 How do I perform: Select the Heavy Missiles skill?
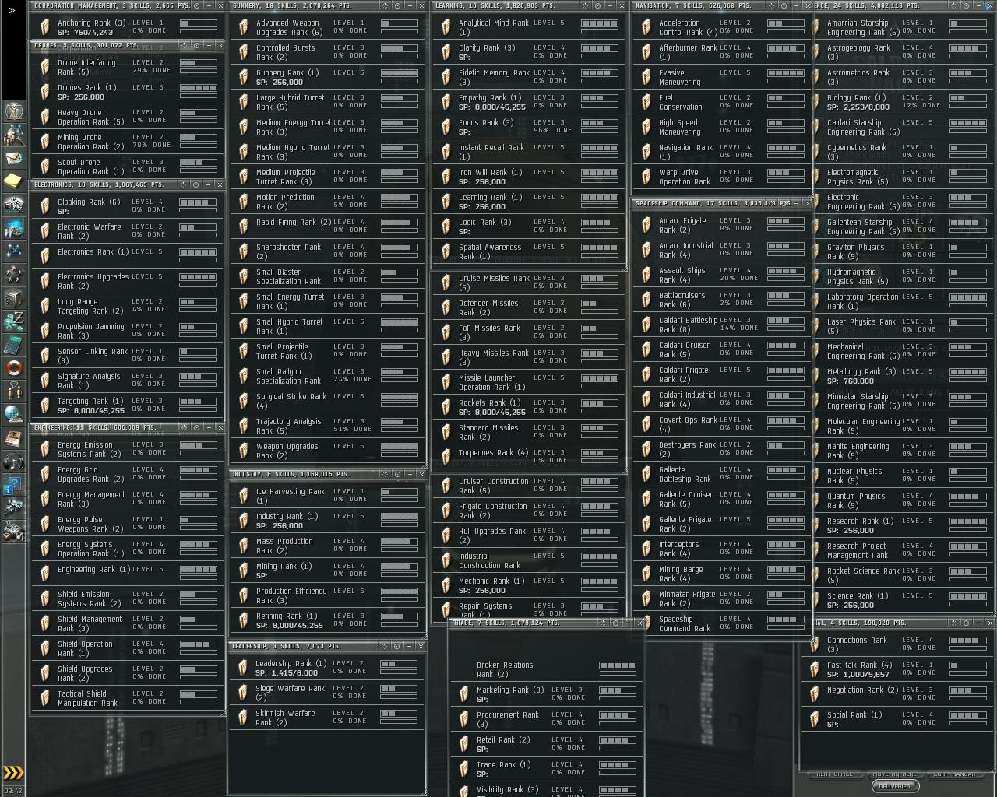coord(529,357)
